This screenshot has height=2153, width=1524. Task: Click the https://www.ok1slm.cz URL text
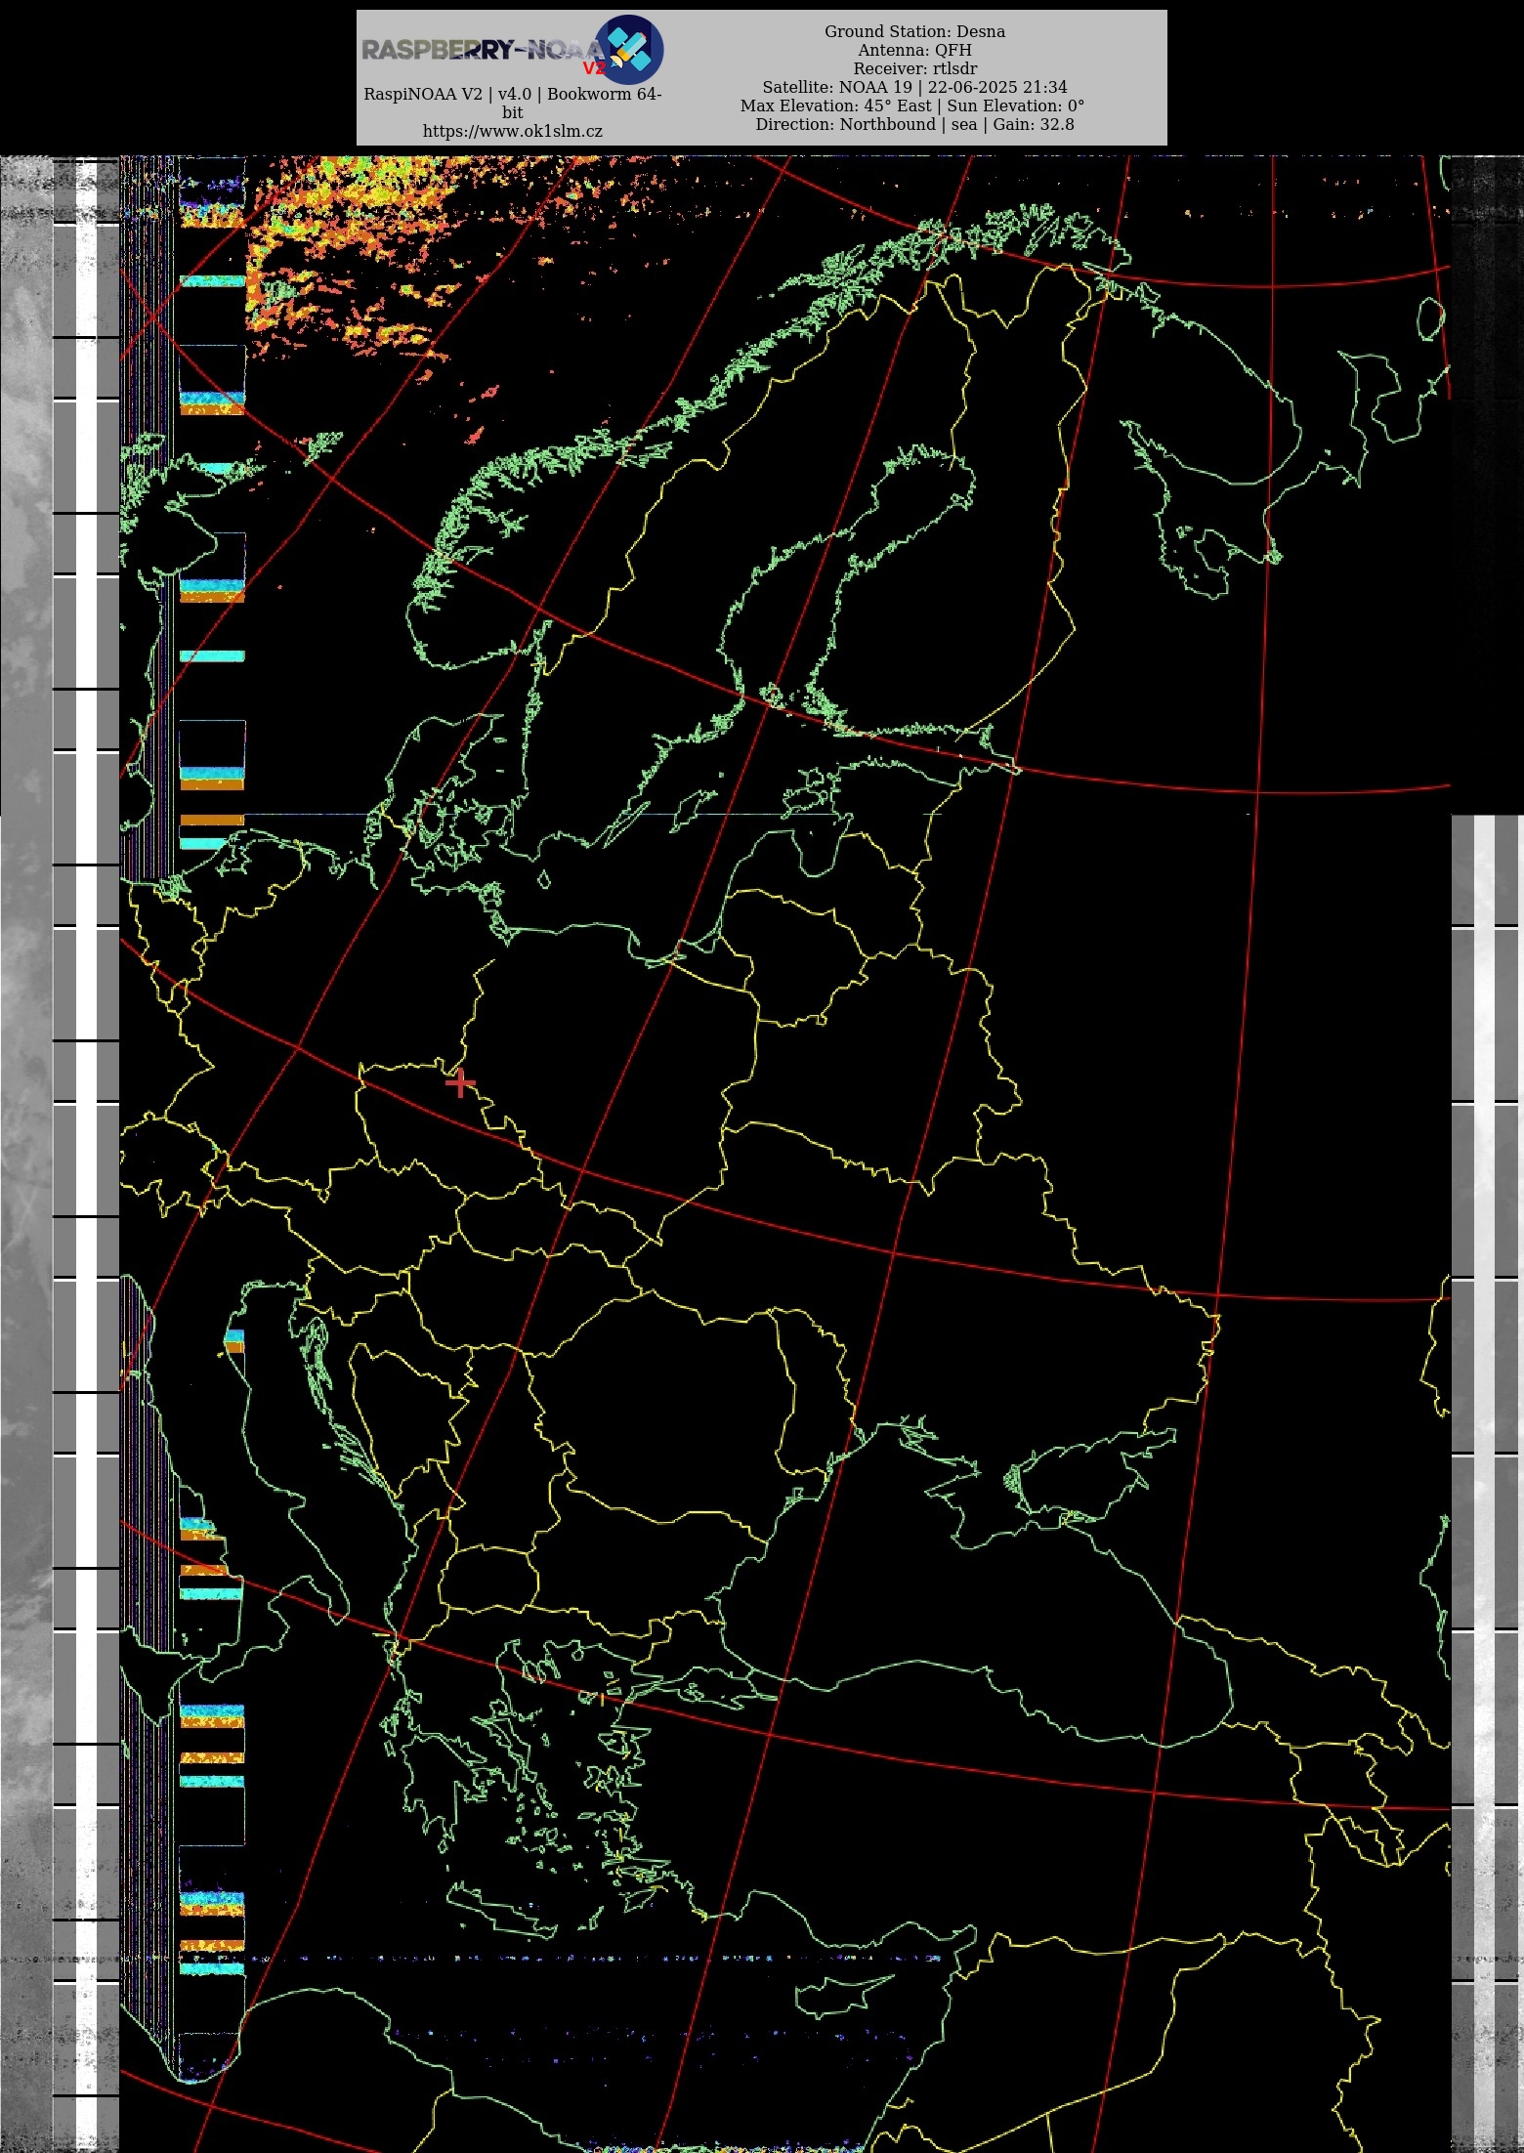(x=512, y=131)
